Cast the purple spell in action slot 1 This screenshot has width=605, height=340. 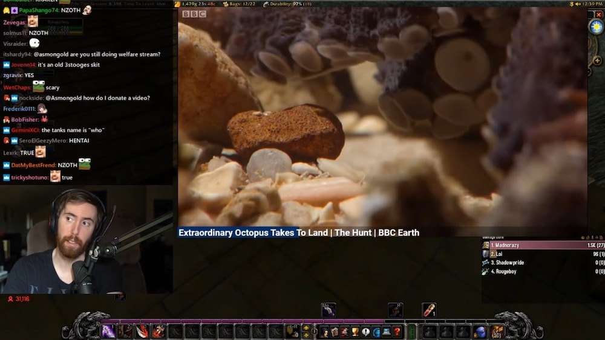[x=108, y=332]
